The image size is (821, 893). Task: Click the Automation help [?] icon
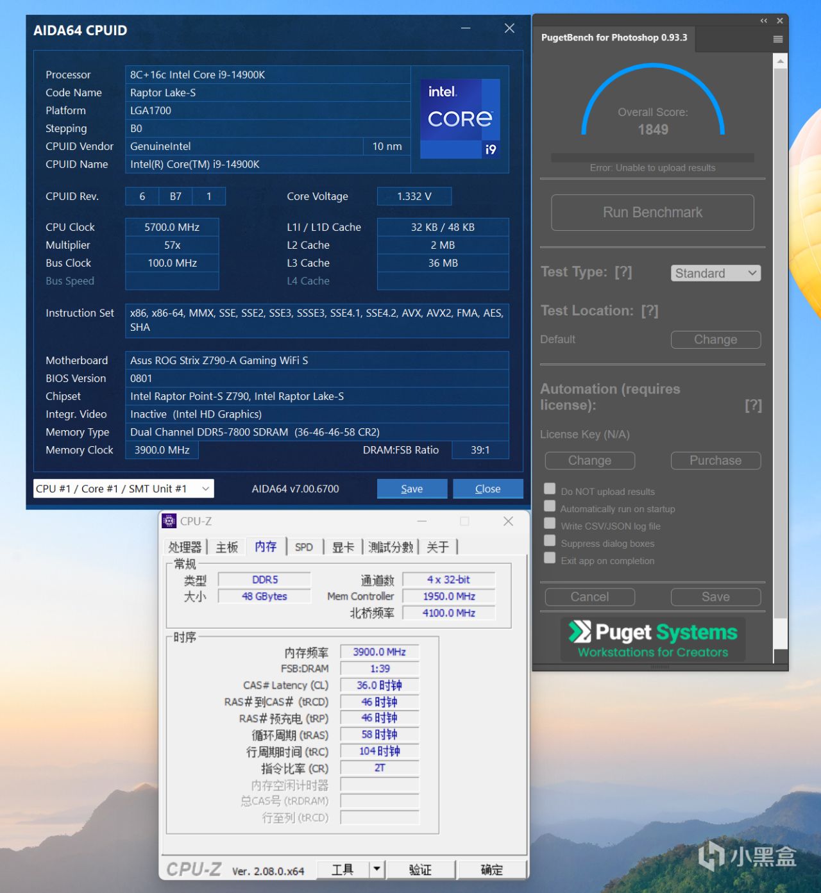(754, 405)
